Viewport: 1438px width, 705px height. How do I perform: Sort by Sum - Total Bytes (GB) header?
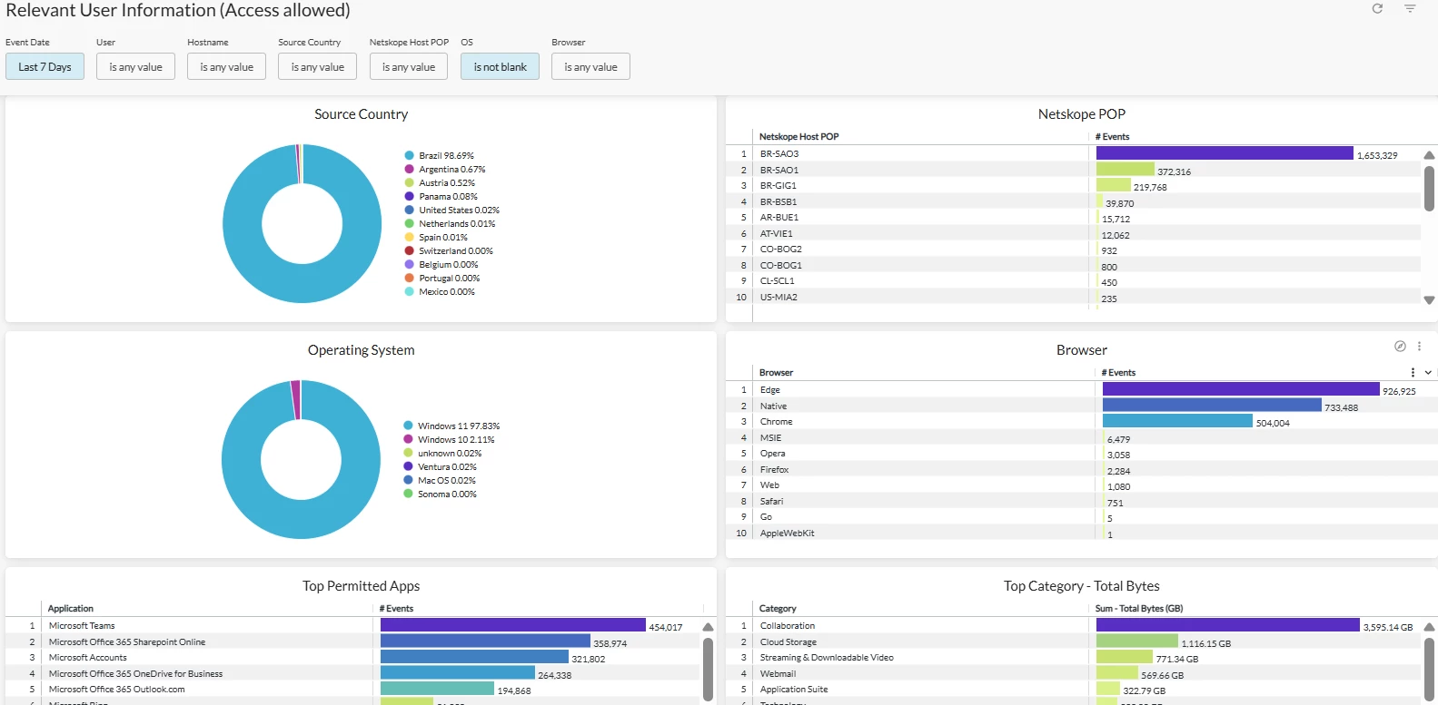pyautogui.click(x=1138, y=608)
